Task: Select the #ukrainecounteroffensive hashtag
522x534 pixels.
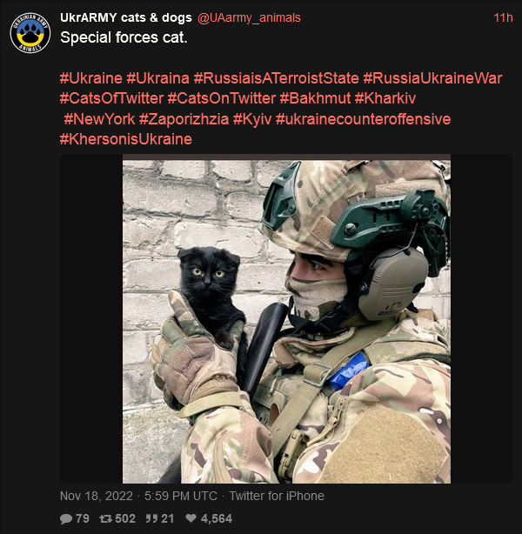Action: click(363, 119)
